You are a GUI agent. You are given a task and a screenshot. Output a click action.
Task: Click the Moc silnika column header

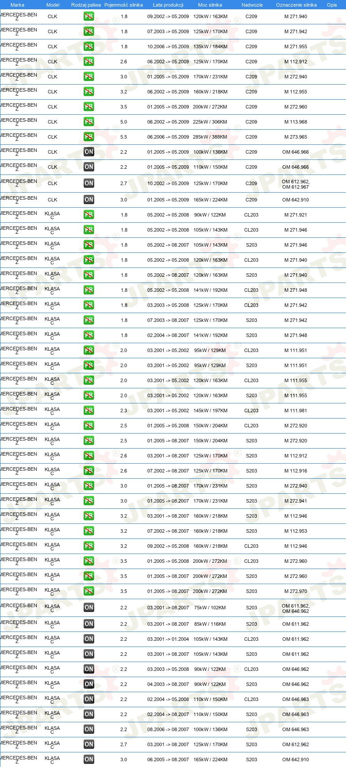tap(210, 5)
